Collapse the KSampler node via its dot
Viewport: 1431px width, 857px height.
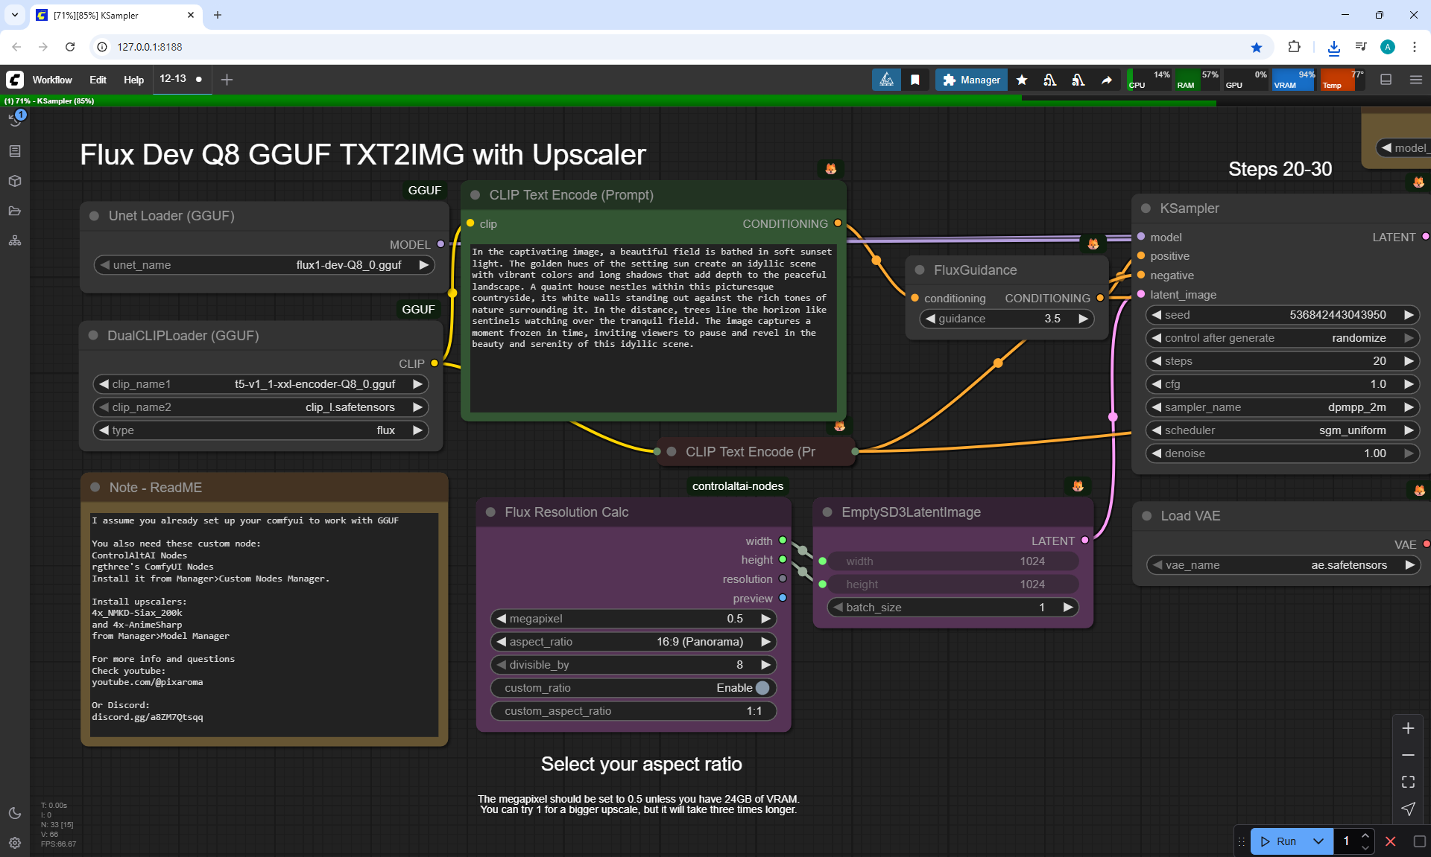pyautogui.click(x=1146, y=208)
